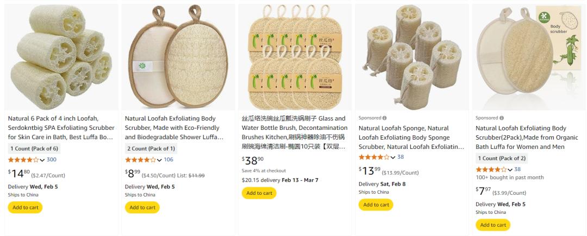
Task: Open the oval brown-trimmed loofah pads image
Action: coord(178,57)
